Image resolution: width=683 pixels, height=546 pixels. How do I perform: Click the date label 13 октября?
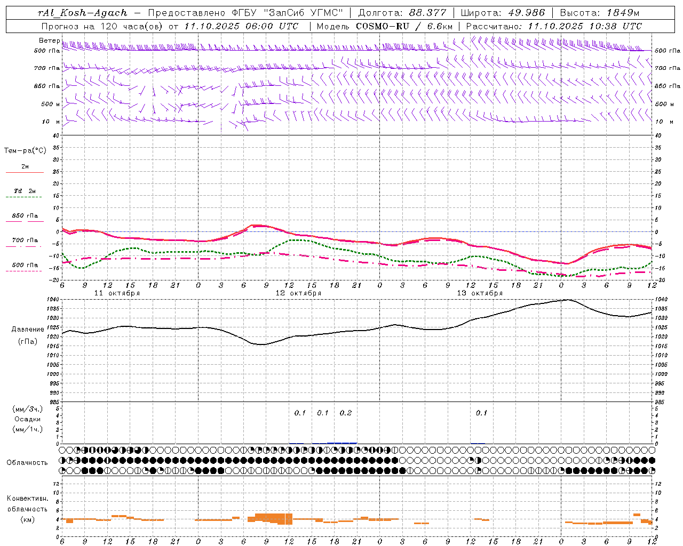[480, 293]
